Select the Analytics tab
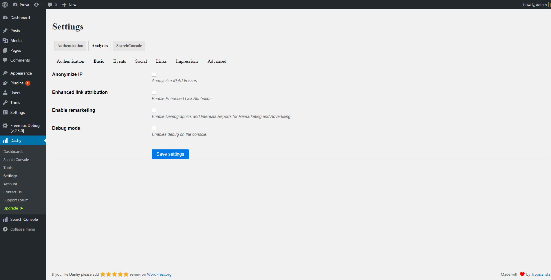 pyautogui.click(x=100, y=46)
